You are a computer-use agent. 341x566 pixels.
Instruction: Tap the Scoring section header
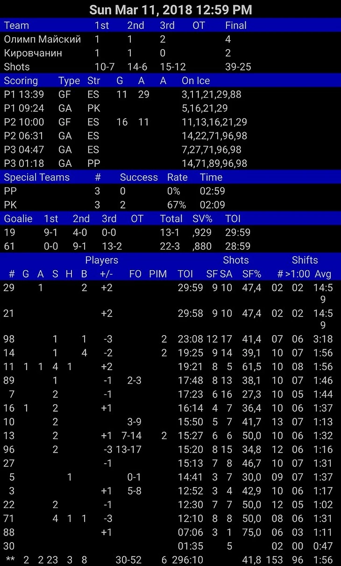tap(21, 81)
